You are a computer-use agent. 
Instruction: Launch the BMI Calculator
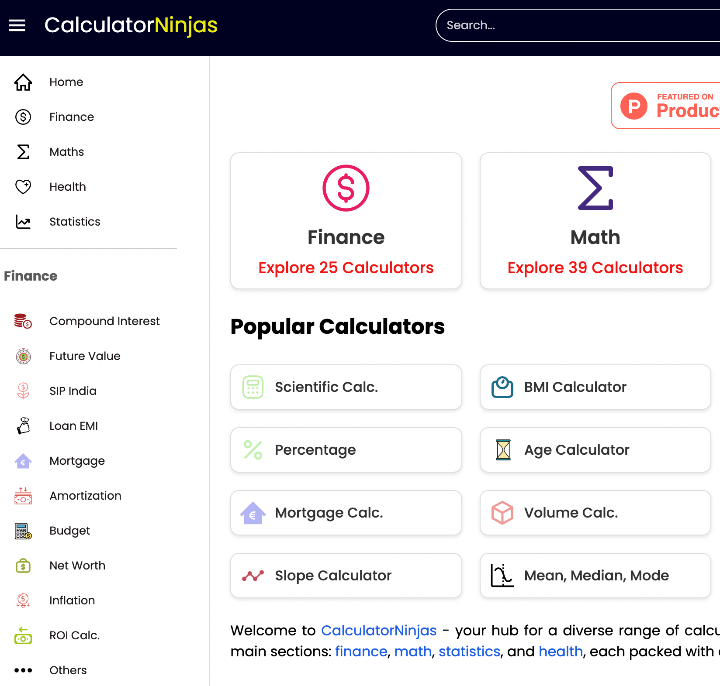click(x=595, y=387)
